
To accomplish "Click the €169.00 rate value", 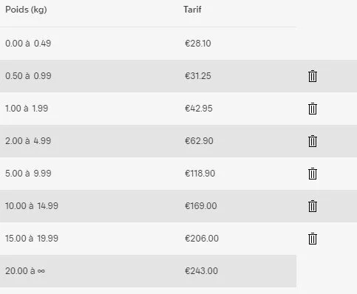I will click(x=201, y=206).
